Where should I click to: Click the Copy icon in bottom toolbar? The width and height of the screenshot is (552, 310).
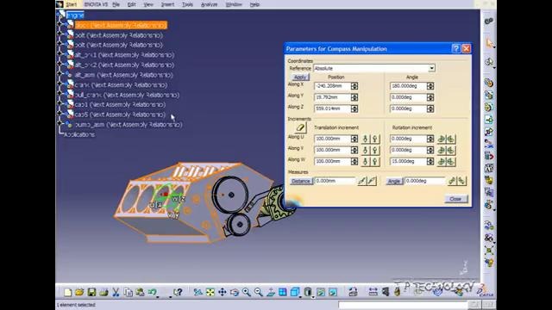click(129, 292)
